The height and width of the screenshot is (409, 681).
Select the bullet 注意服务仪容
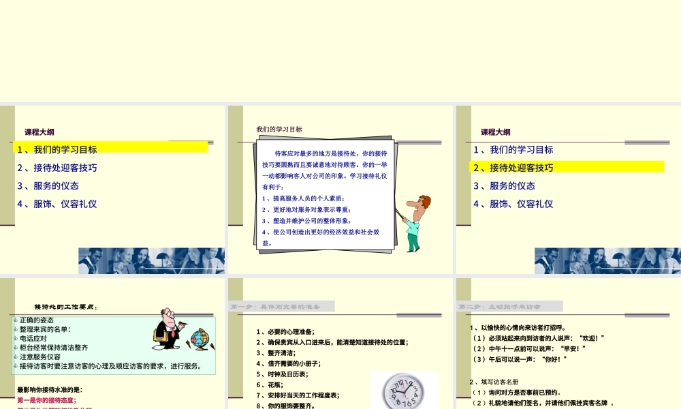[40, 357]
